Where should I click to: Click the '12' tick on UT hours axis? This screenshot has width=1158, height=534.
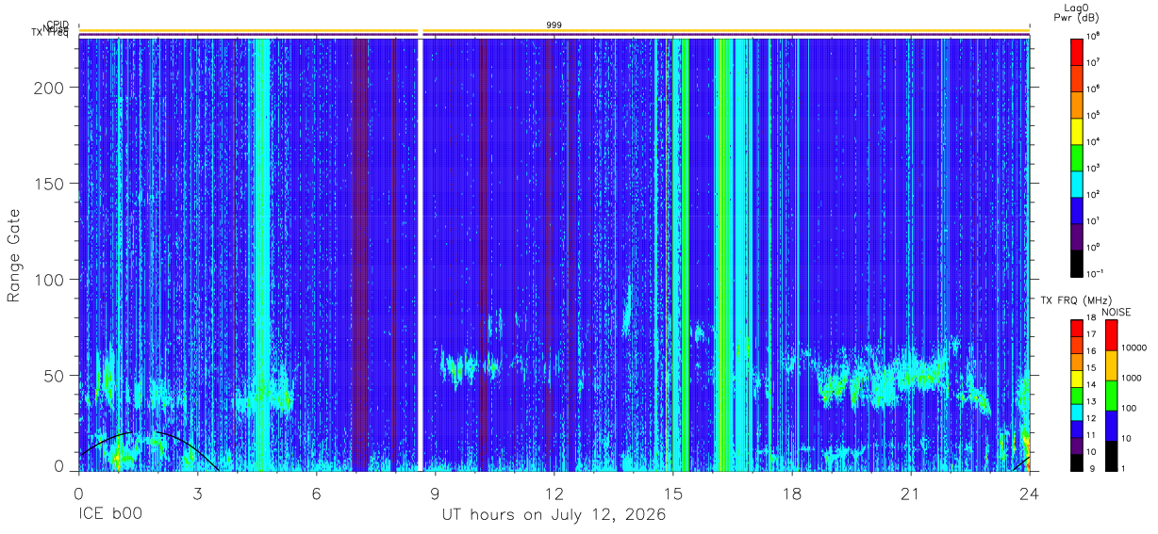554,493
